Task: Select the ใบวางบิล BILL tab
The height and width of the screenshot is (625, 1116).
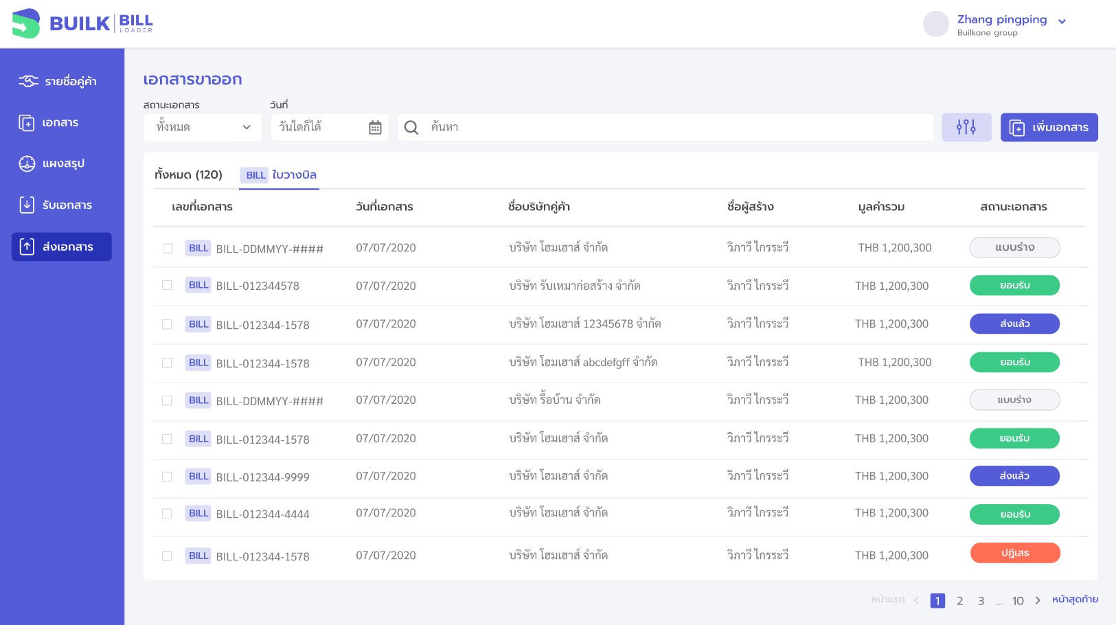Action: point(280,175)
